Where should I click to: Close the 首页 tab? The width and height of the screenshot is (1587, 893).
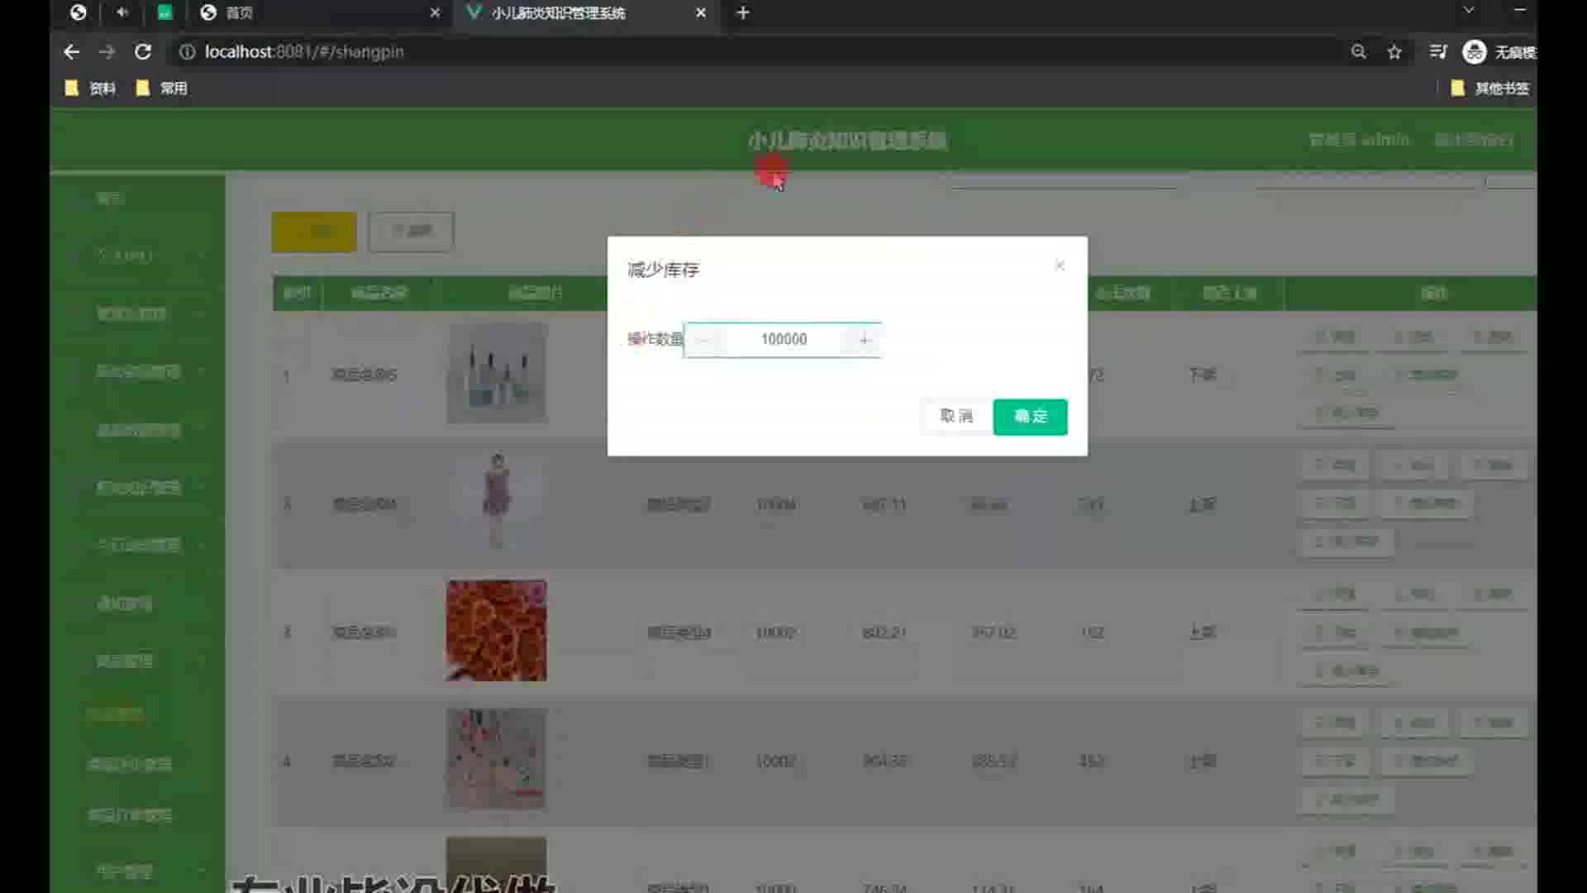pos(436,12)
